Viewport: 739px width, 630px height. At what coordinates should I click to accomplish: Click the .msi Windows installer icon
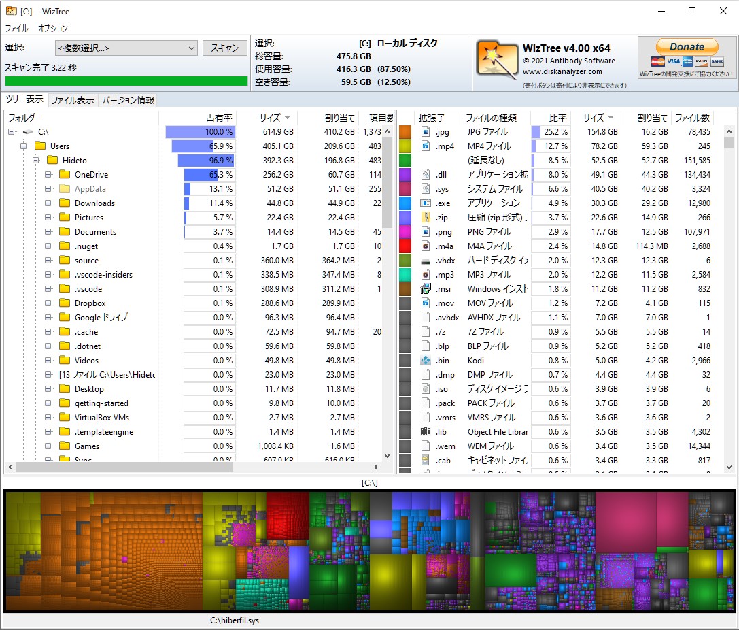pyautogui.click(x=425, y=288)
